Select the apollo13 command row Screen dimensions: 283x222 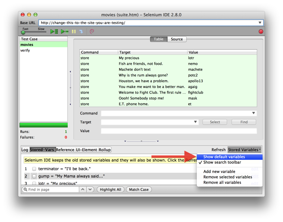tap(168, 81)
